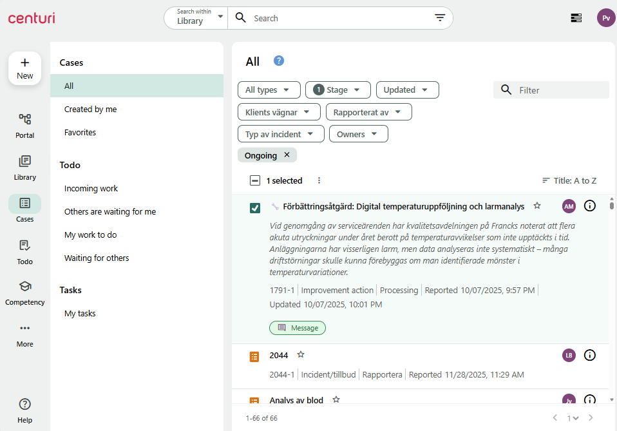Expand the Owners filter dropdown
This screenshot has width=617, height=431.
click(x=358, y=133)
